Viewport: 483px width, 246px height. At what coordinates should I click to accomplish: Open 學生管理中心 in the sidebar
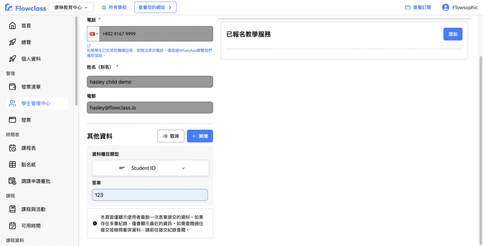[37, 103]
